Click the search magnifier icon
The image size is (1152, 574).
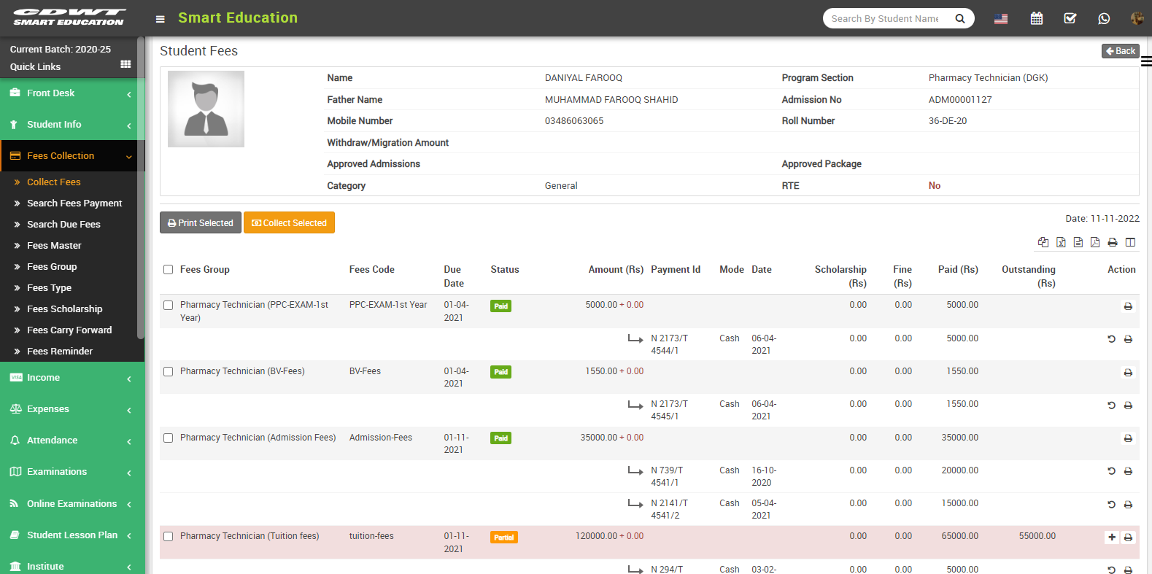point(960,18)
